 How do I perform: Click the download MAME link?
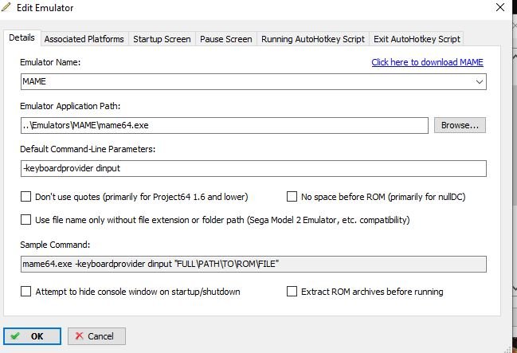(x=427, y=62)
